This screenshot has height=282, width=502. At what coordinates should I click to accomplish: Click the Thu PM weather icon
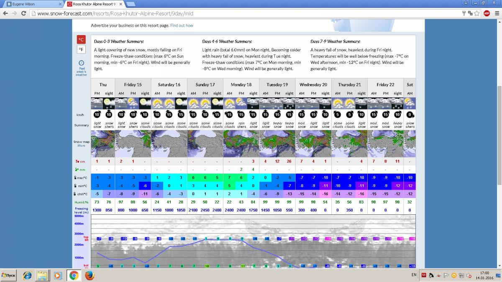point(97,103)
